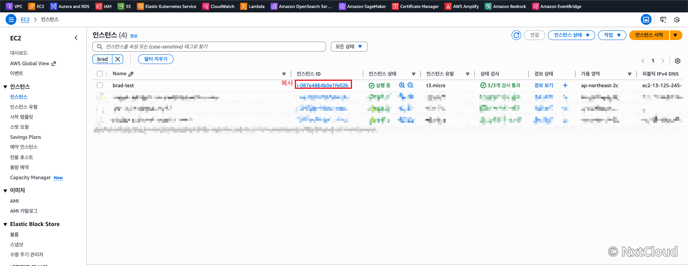Collapse the 이미지 sidebar section
The height and width of the screenshot is (266, 688).
[5, 191]
